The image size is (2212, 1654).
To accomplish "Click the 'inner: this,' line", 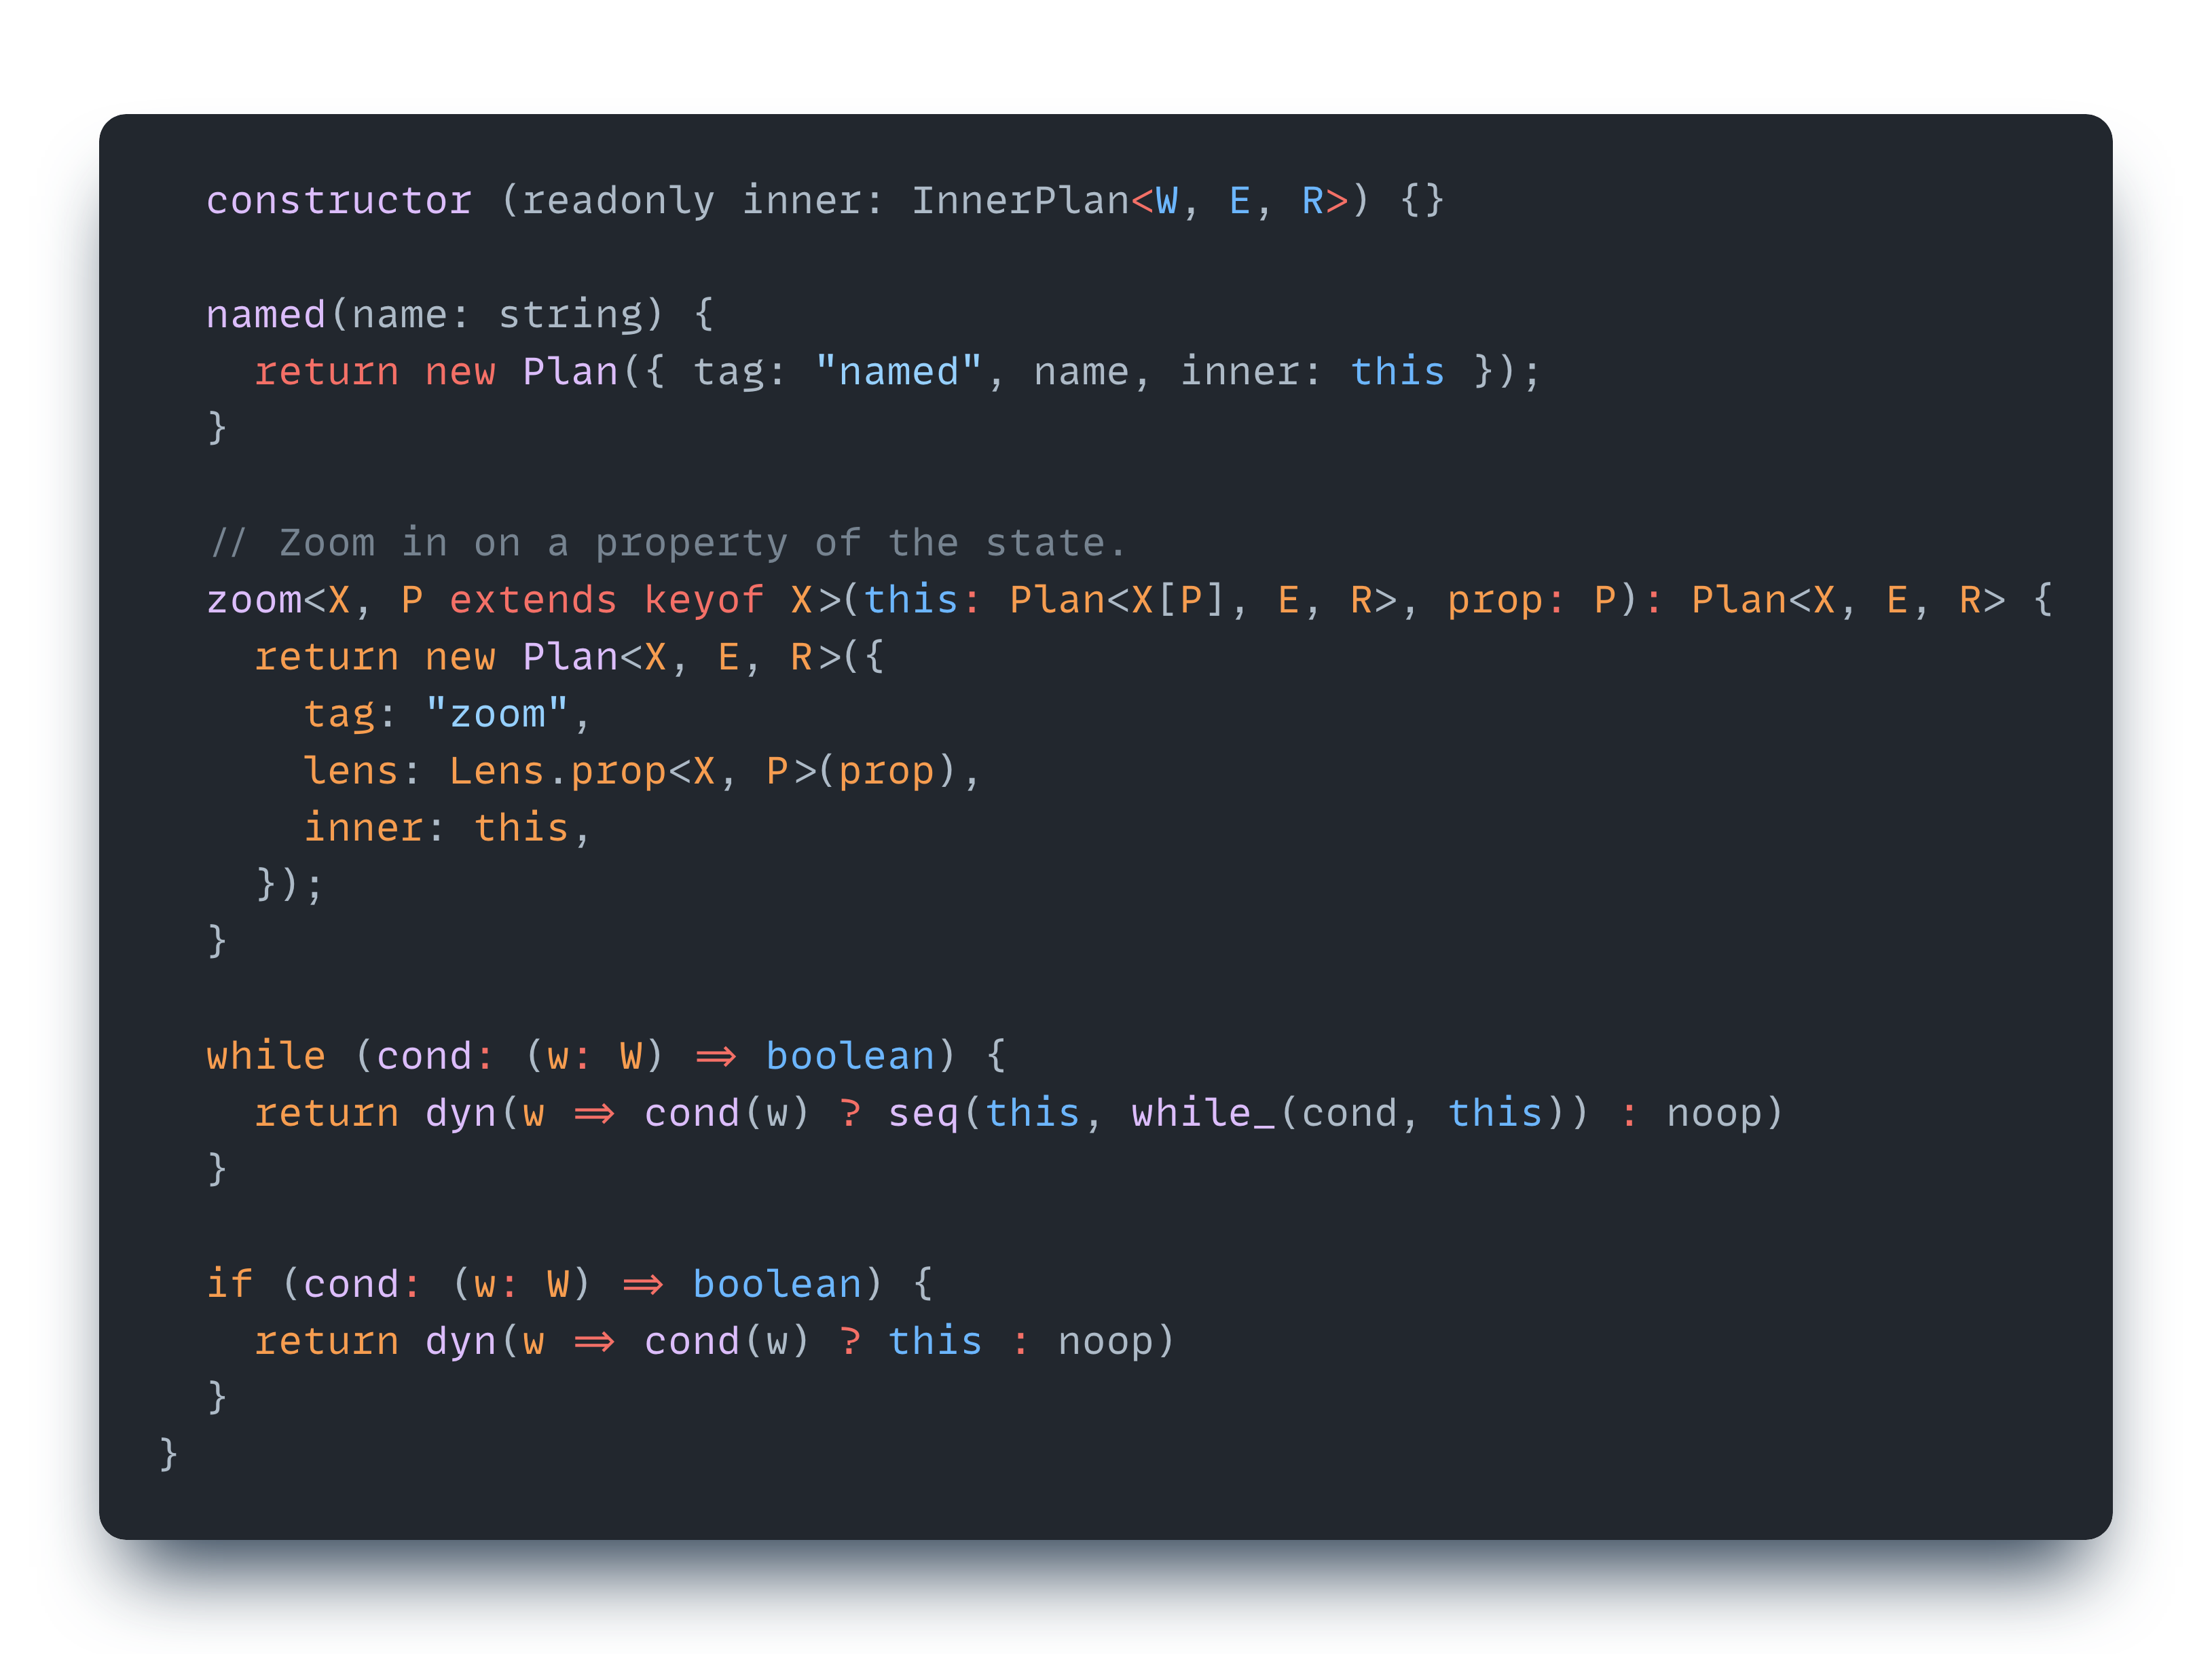I will point(446,828).
